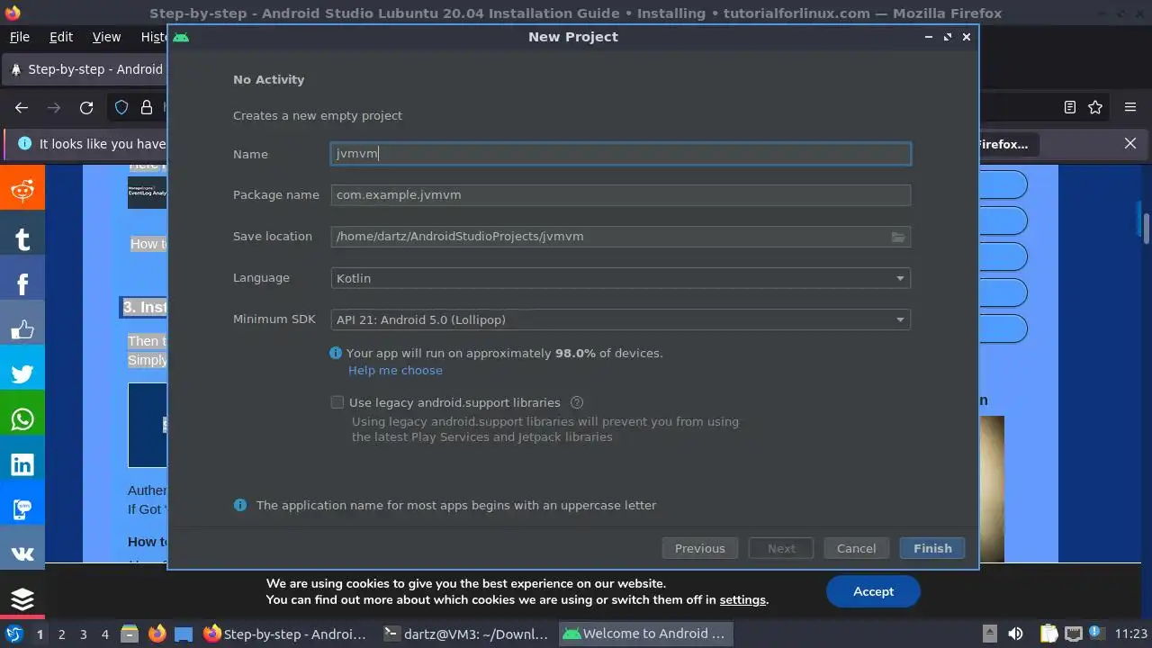Switch to Welcome to Android taskbar window
Screen dimensions: 1152x648
(x=645, y=634)
